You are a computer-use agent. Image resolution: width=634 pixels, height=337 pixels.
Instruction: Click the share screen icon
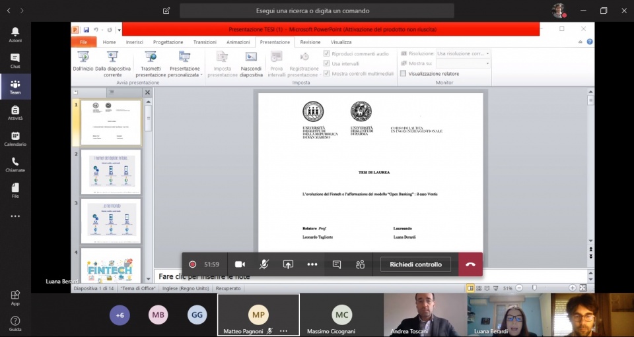pos(288,264)
